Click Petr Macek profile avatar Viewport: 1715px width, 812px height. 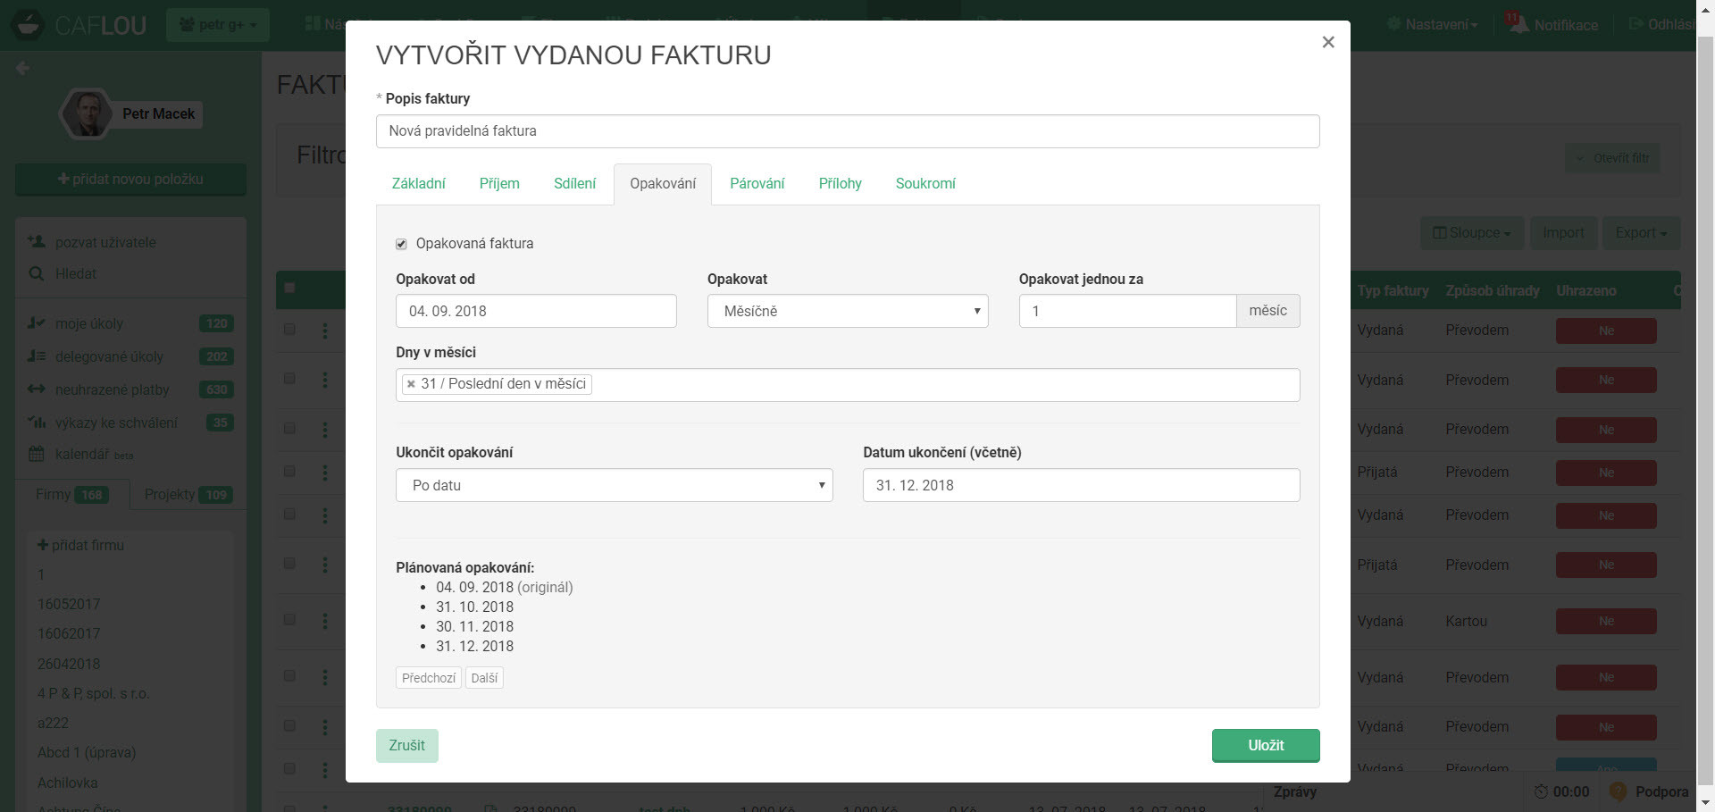pos(87,114)
